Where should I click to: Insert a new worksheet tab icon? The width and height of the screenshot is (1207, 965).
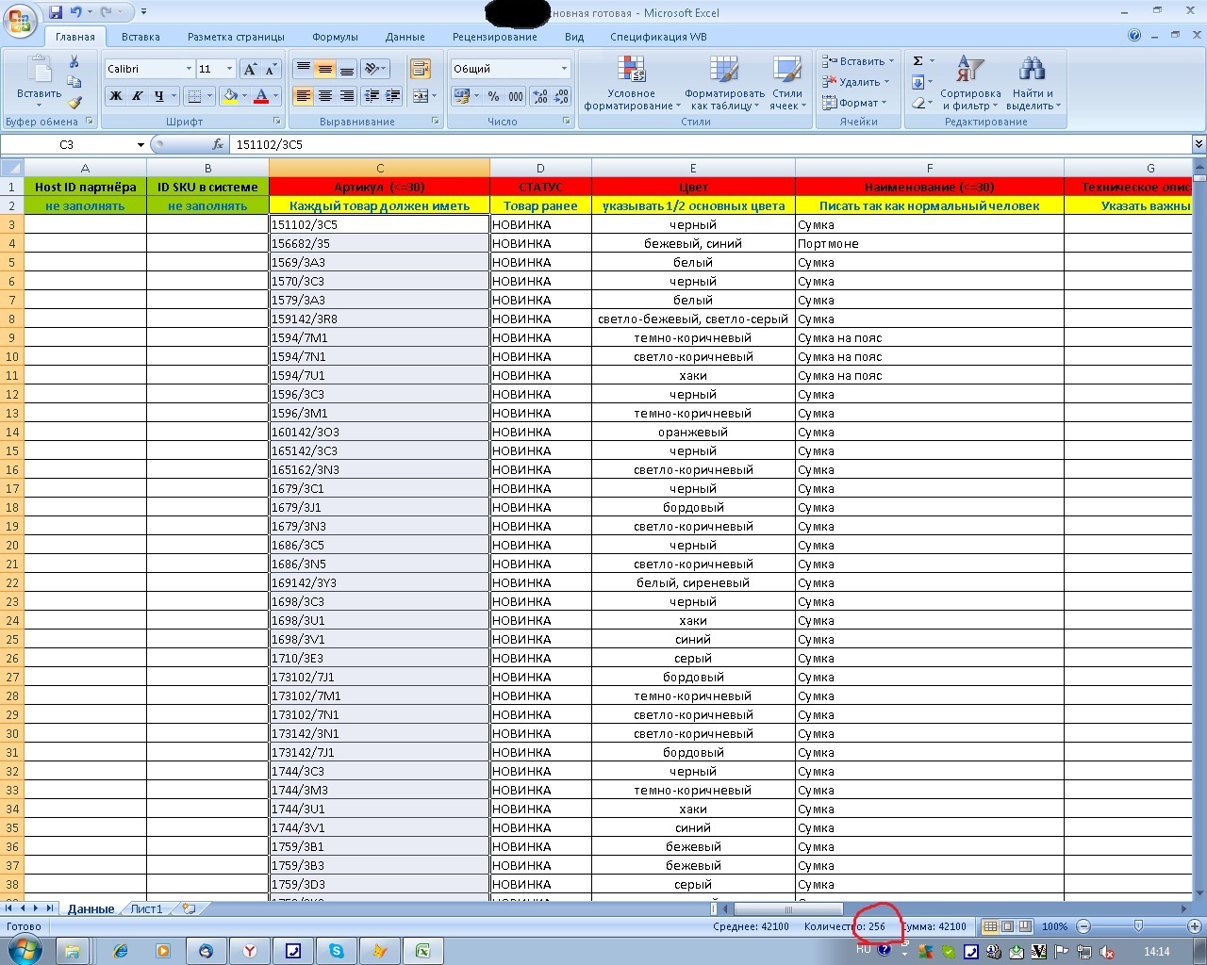coord(189,909)
